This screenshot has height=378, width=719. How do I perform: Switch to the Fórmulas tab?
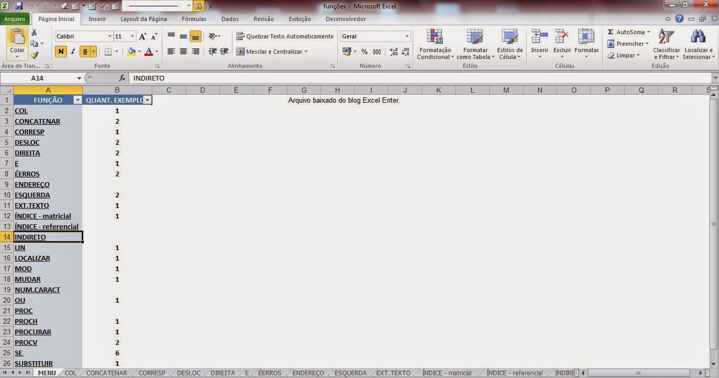(194, 19)
